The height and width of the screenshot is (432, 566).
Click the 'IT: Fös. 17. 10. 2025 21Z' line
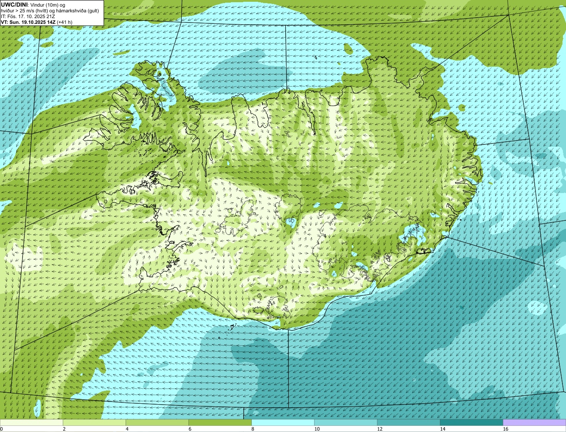click(x=28, y=16)
